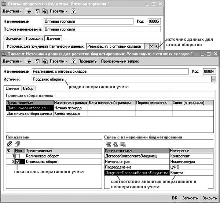Click Код field showing 00004
Screen dimensions: 220x203
209,71
